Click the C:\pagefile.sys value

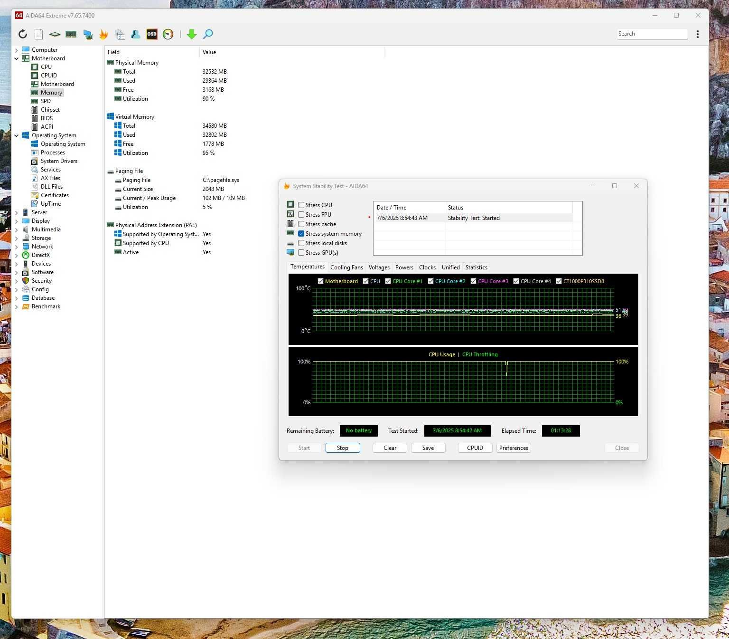coord(221,180)
